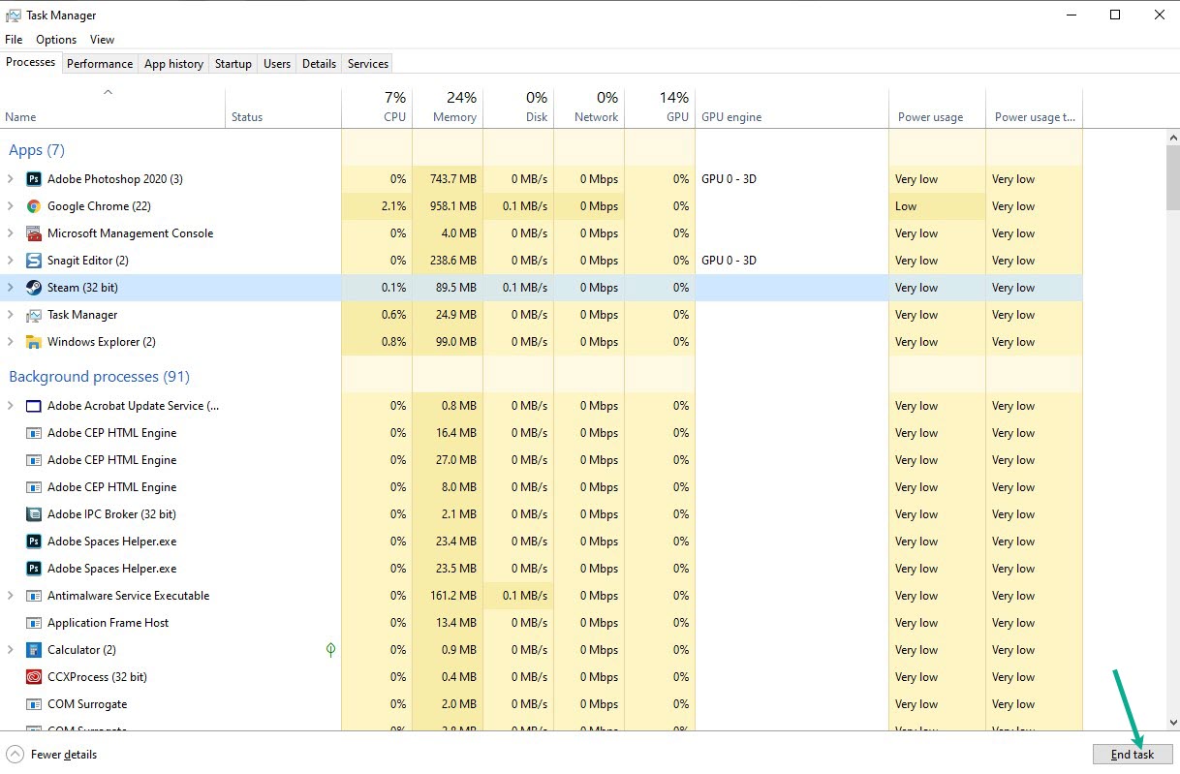Click the 161.2 MB memory value for Antimalware
This screenshot has height=774, width=1180.
tap(453, 596)
